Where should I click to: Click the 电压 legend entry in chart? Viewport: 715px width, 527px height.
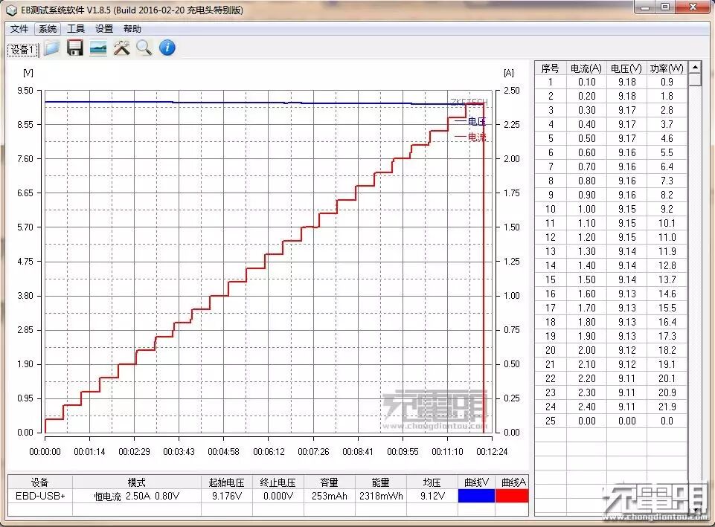click(470, 121)
